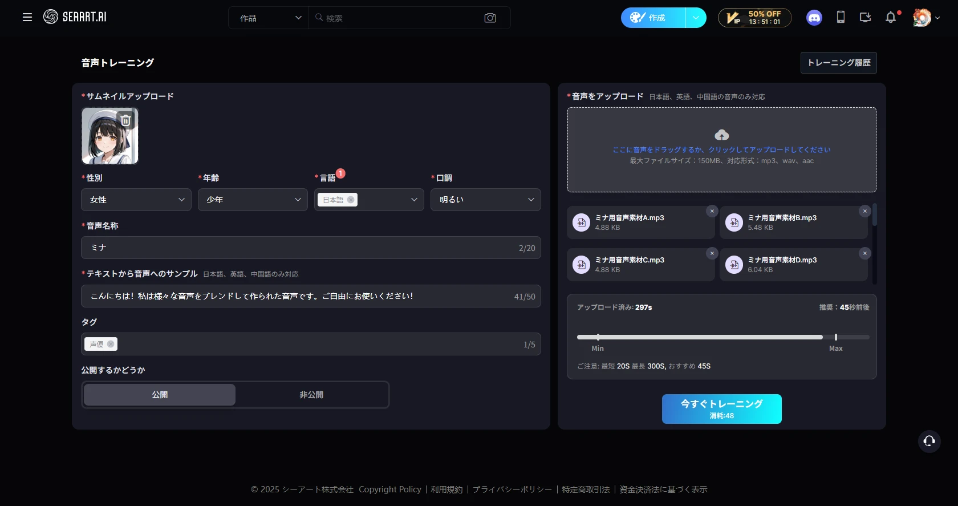The height and width of the screenshot is (506, 958).
Task: Select 非公開 visibility option
Action: click(311, 395)
